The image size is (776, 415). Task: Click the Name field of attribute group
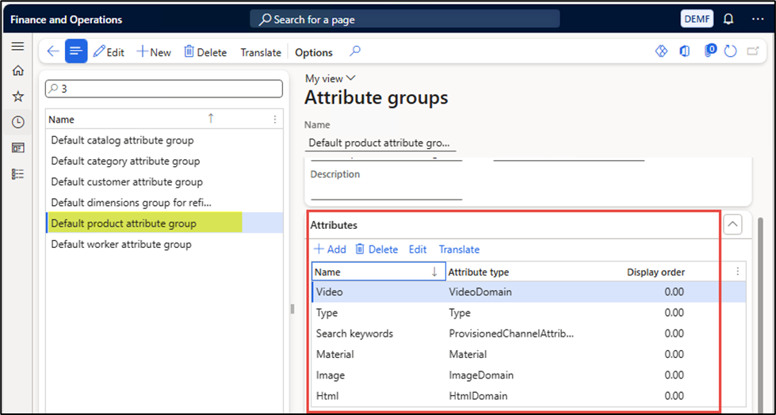pyautogui.click(x=380, y=143)
